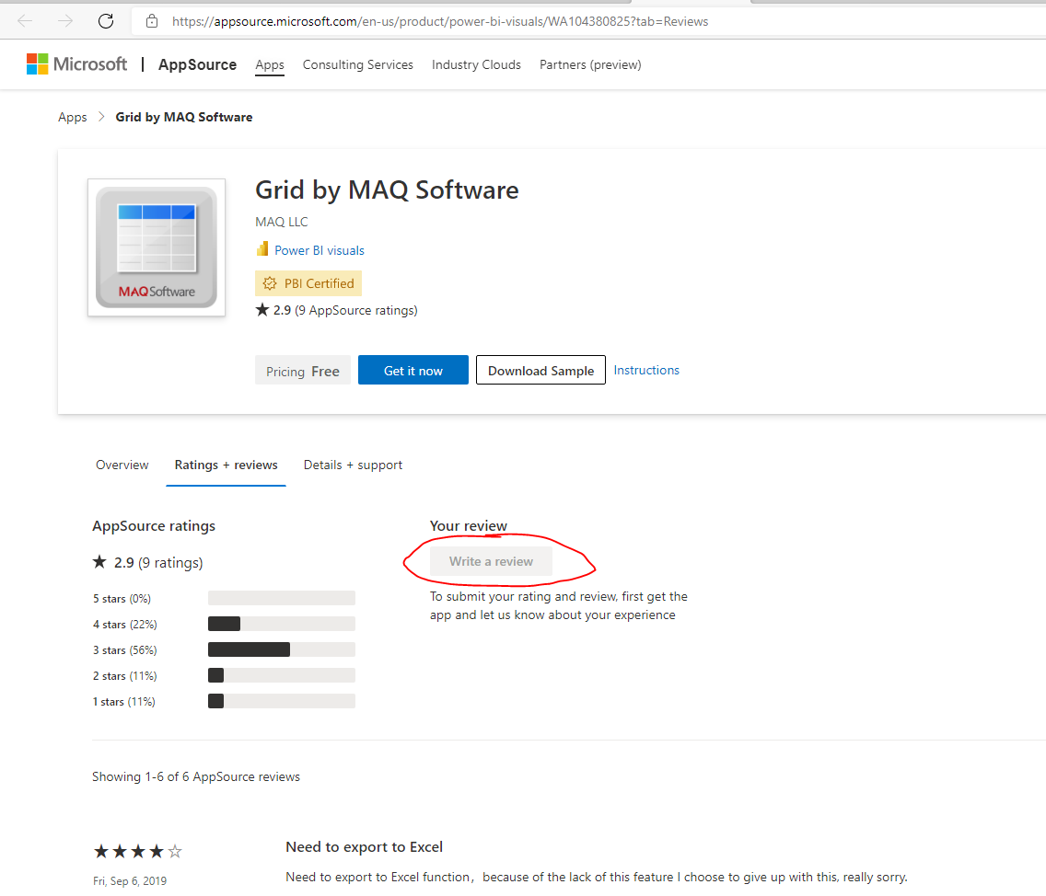Reload the page with the refresh icon
The width and height of the screenshot is (1046, 896).
[x=106, y=21]
